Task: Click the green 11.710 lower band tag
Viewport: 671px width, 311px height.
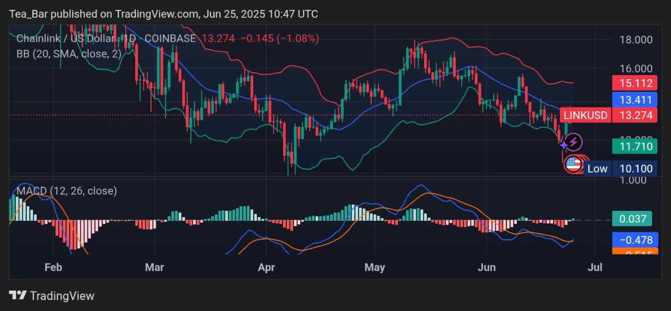Action: 634,146
